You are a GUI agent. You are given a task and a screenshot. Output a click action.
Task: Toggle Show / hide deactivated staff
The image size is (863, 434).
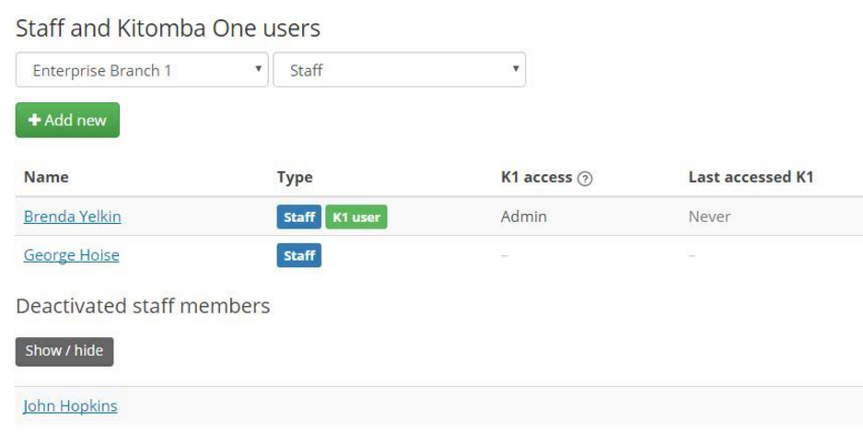(64, 351)
